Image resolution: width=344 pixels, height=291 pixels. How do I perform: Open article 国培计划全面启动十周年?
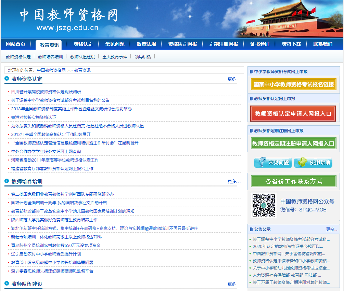[x=59, y=203]
